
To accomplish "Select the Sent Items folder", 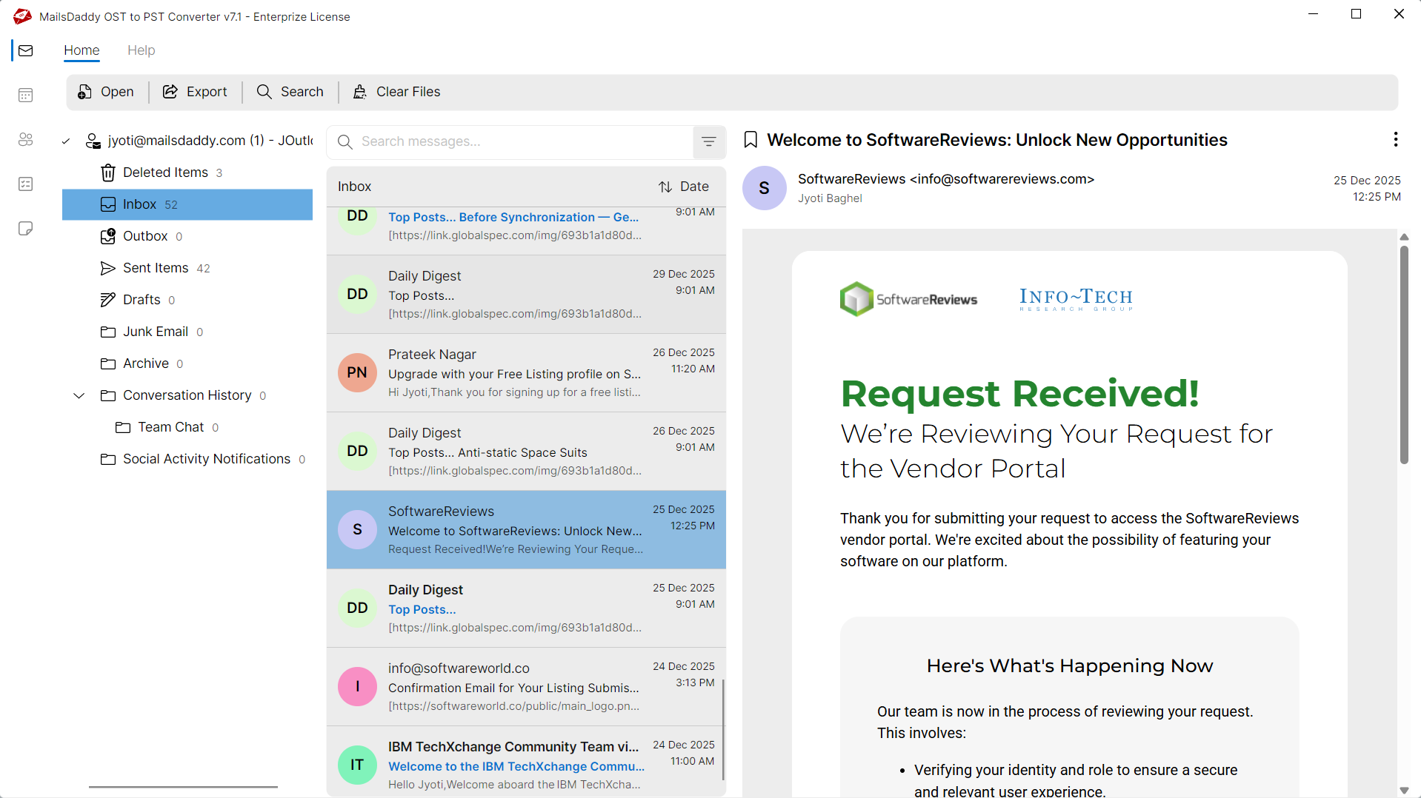I will click(187, 268).
